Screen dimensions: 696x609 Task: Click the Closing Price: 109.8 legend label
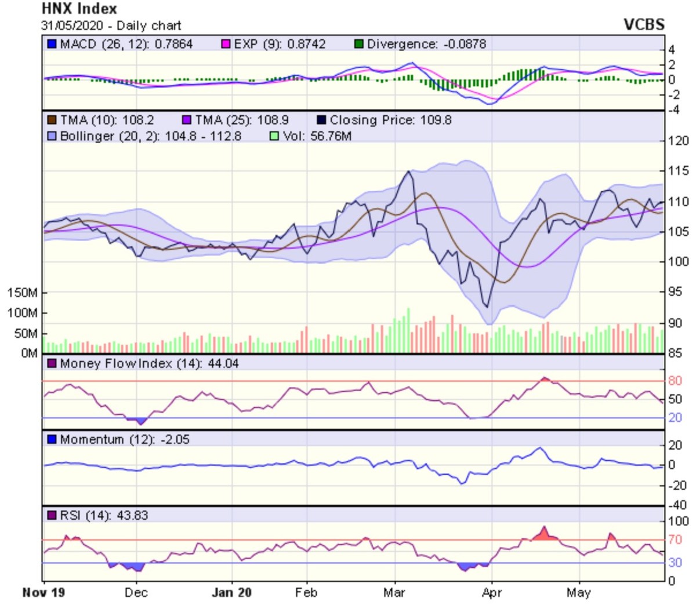point(390,120)
